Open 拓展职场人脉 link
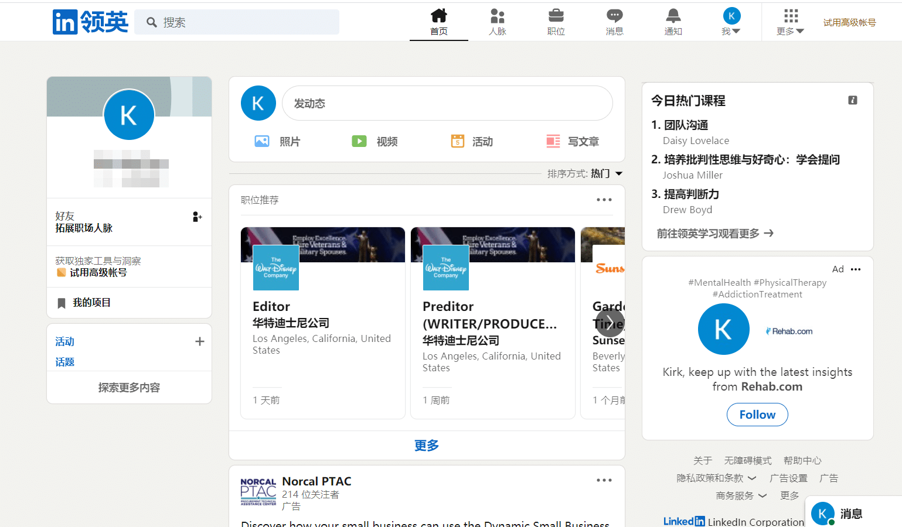The image size is (902, 527). click(x=84, y=228)
